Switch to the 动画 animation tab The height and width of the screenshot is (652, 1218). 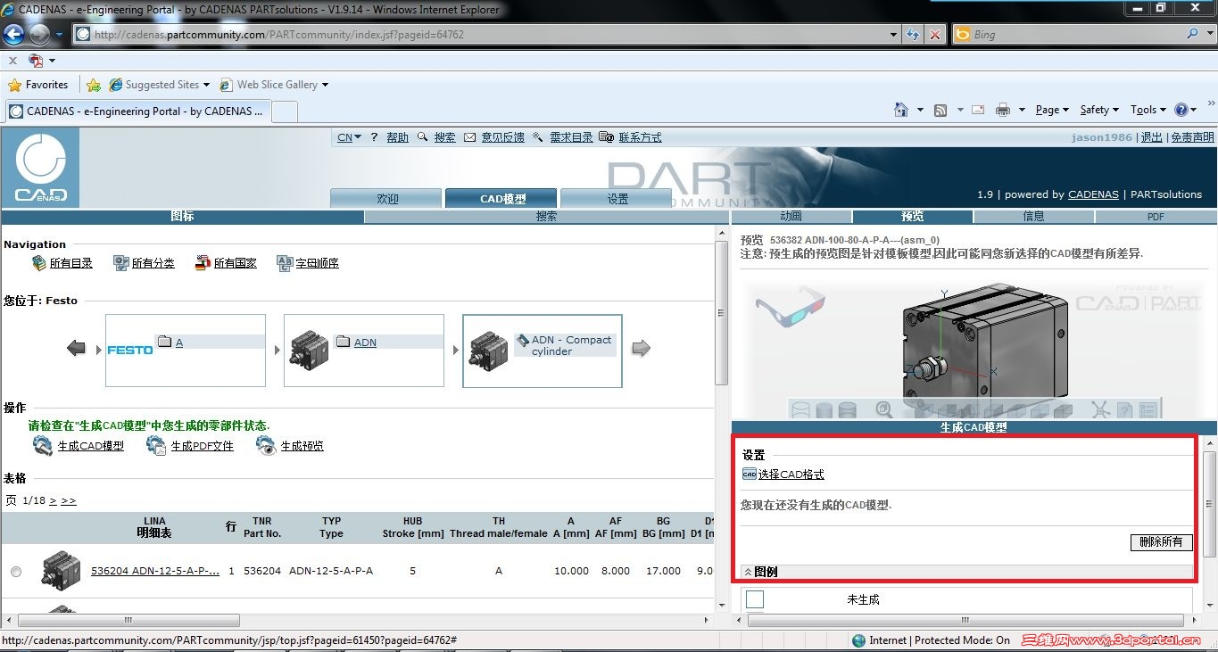791,216
